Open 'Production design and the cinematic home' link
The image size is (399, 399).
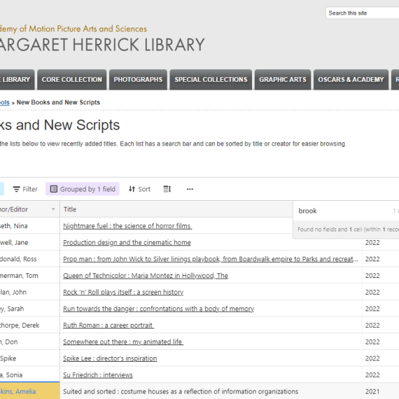coord(126,243)
